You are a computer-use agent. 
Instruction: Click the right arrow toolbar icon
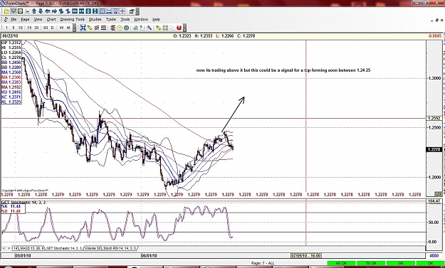tap(54, 11)
